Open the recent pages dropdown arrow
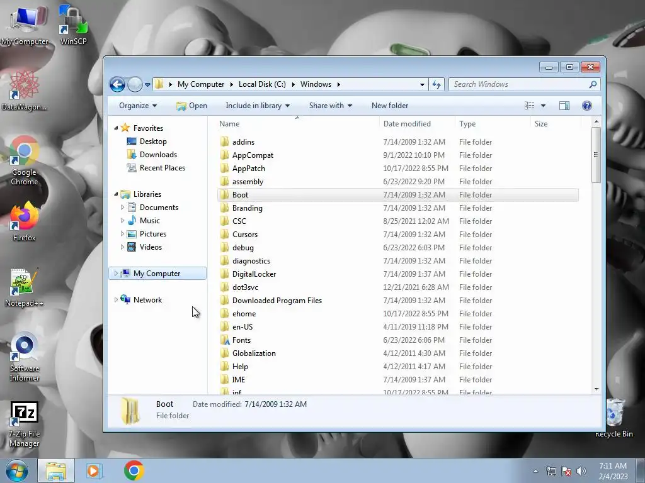 [x=147, y=85]
